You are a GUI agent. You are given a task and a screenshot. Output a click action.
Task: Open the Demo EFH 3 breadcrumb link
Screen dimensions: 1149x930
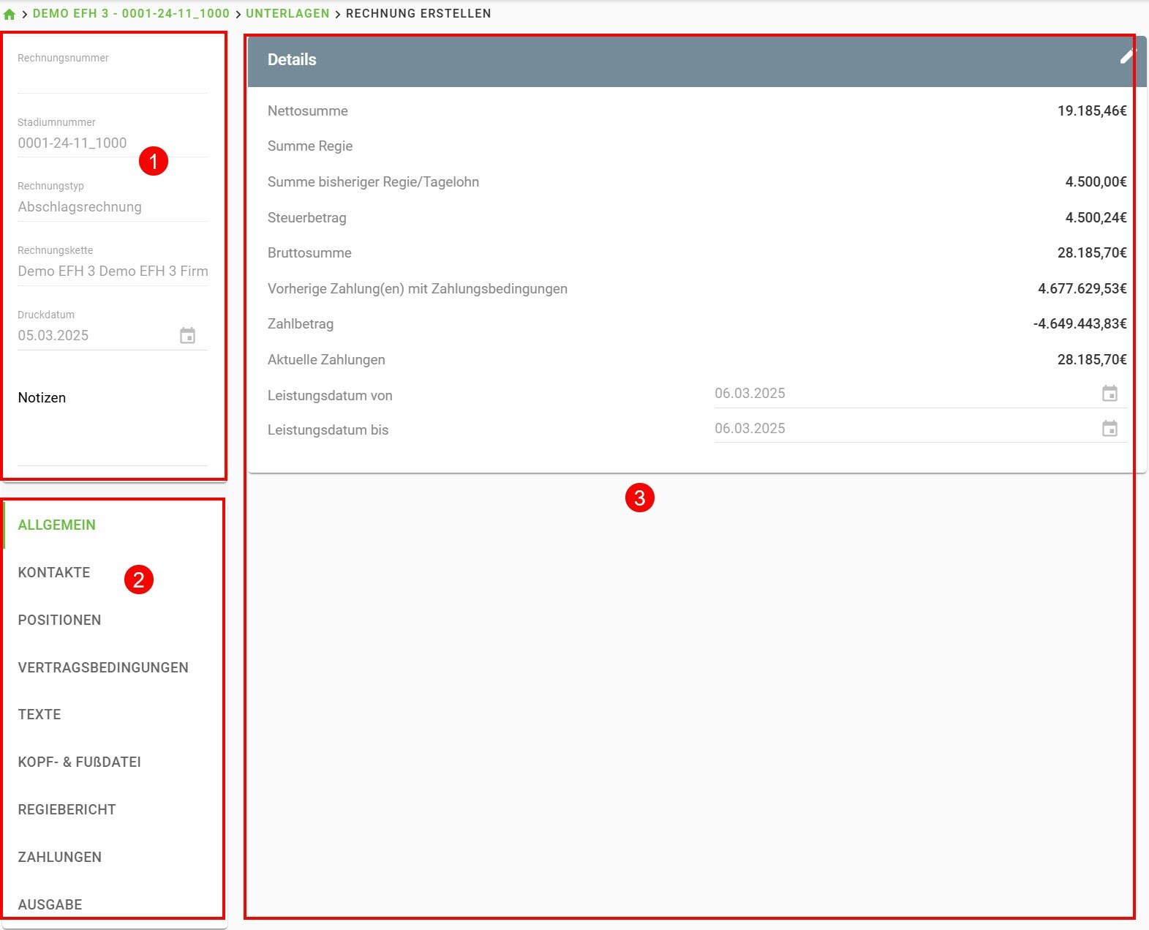click(131, 14)
